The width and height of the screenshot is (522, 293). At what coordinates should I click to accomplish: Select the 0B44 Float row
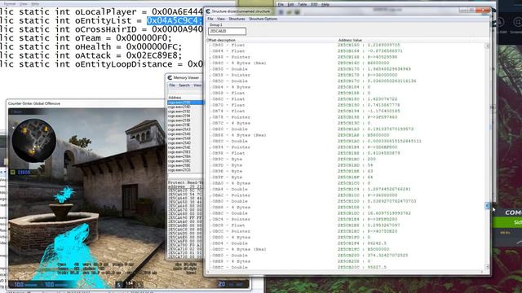(346, 50)
